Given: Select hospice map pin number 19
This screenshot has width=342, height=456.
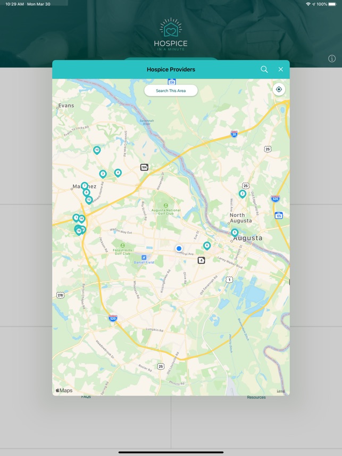Looking at the screenshot, I should (x=78, y=231).
